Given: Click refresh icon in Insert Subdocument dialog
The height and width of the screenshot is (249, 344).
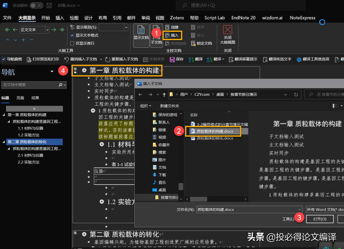Looking at the screenshot, I should (296, 95).
